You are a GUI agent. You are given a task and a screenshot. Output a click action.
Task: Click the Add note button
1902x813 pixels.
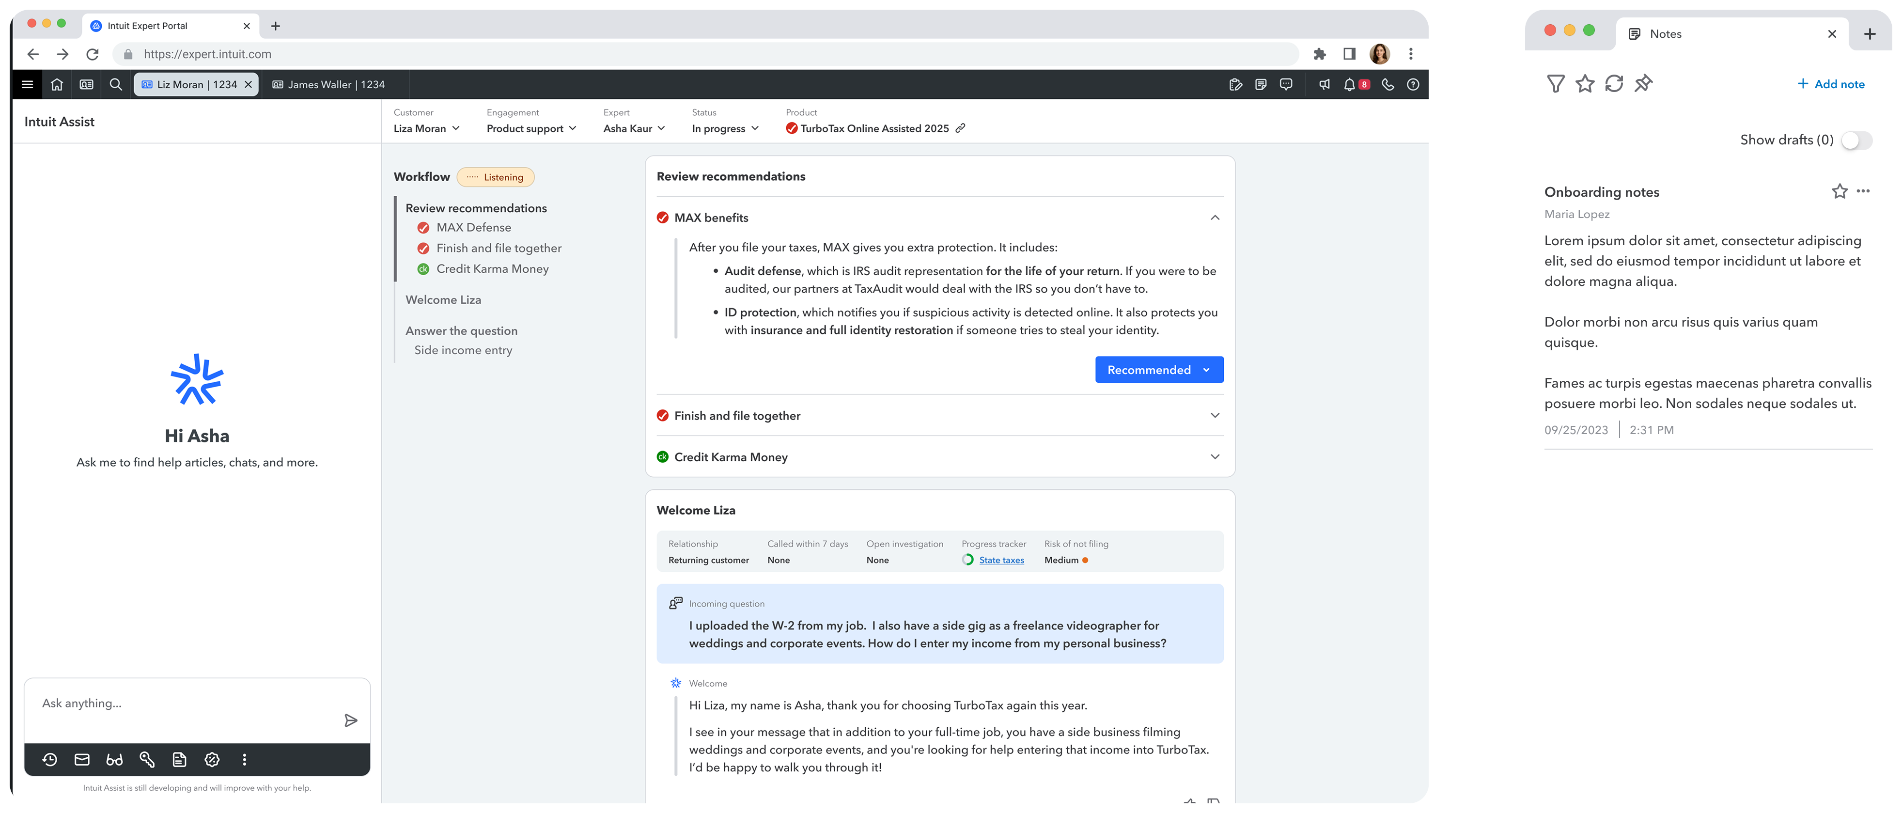point(1830,84)
